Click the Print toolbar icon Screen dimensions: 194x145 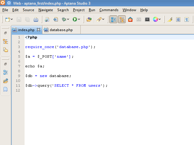pyautogui.click(x=36, y=20)
